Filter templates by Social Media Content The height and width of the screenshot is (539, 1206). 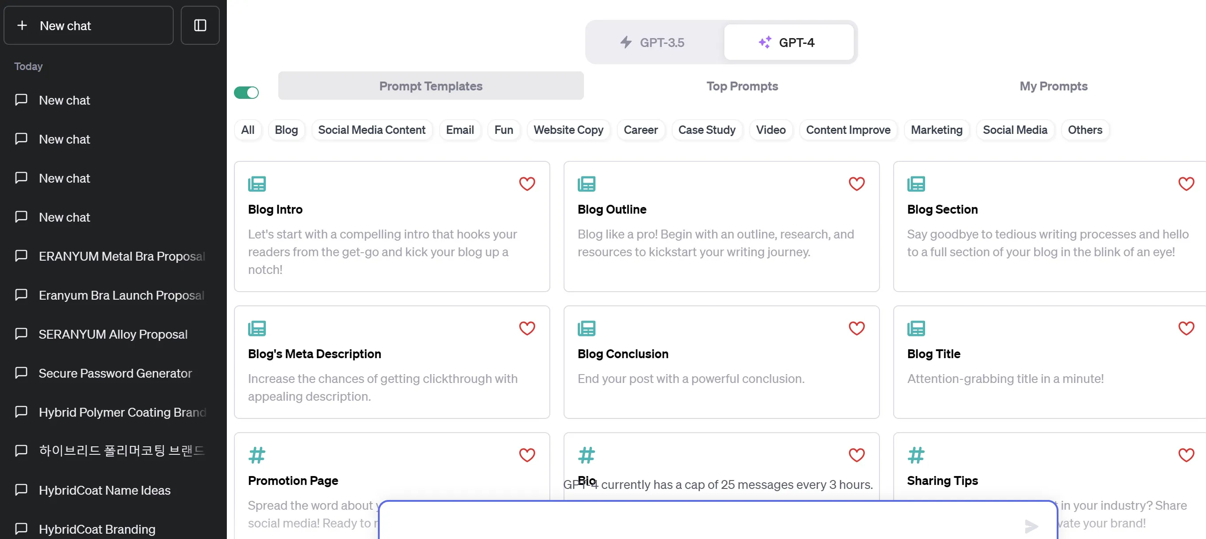371,130
